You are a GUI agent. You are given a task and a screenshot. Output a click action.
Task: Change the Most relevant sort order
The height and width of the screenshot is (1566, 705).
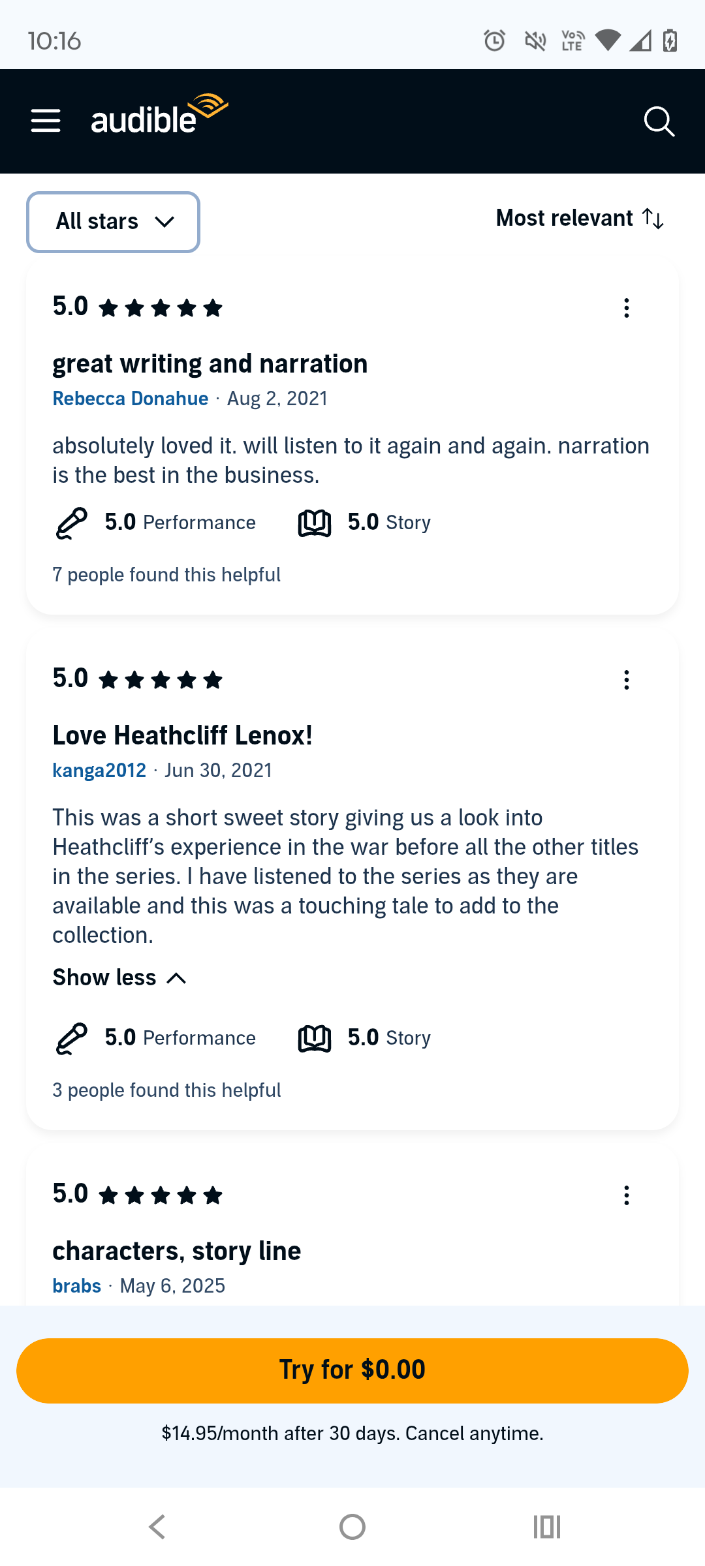(580, 219)
